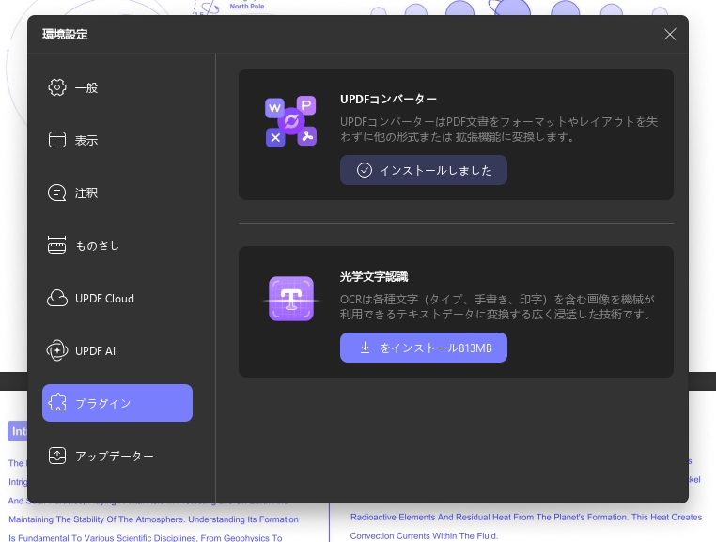Open the UPDF Cloud settings tab
This screenshot has height=542, width=716.
click(117, 298)
